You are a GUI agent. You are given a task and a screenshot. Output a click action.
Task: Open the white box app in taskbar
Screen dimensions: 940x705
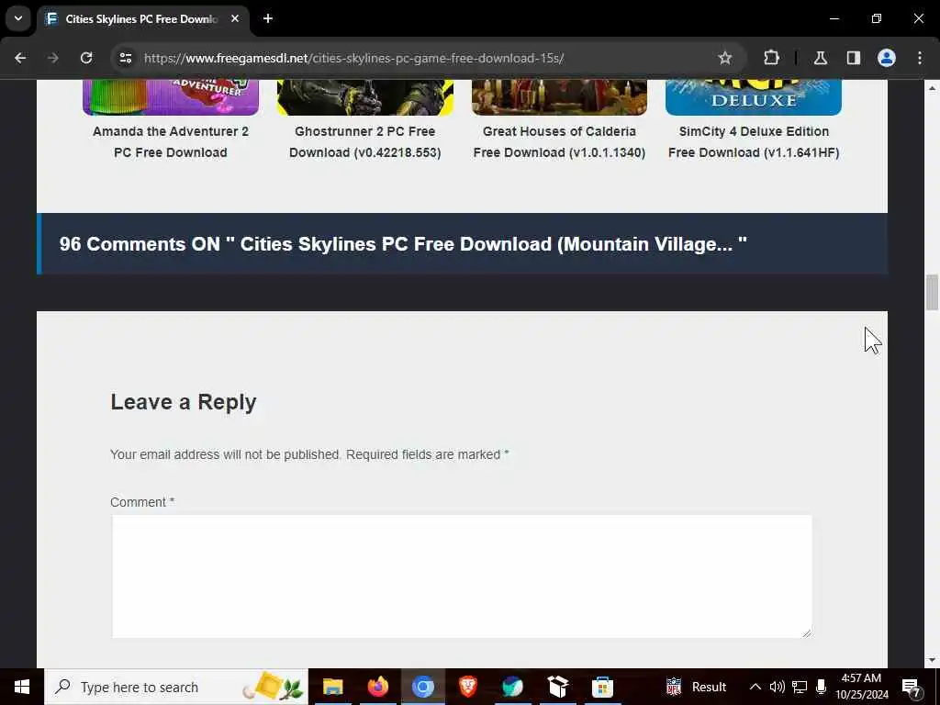[x=557, y=687]
